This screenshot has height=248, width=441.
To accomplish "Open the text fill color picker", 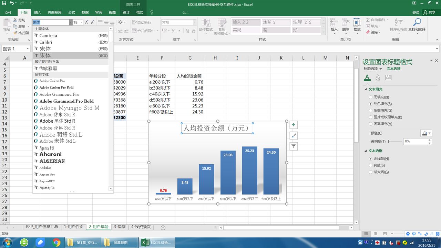I will 426,133.
